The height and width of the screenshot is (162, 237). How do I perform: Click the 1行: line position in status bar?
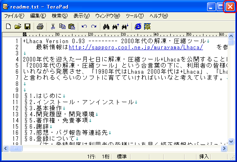[91, 157]
